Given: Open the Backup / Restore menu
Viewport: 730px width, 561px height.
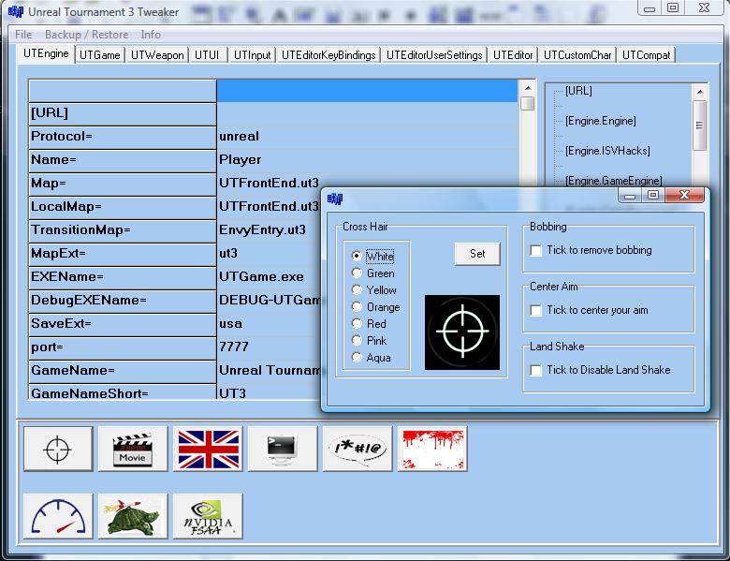Looking at the screenshot, I should 87,35.
